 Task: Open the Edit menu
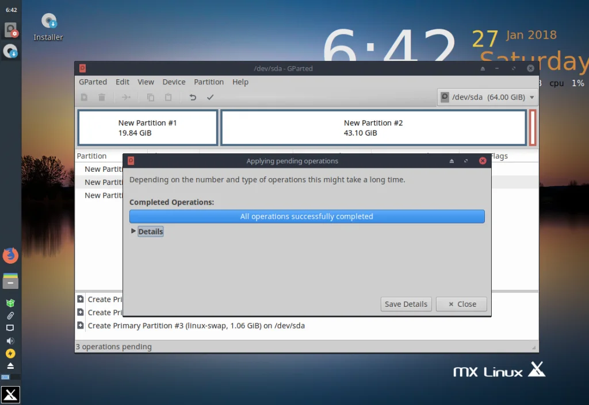pos(123,82)
